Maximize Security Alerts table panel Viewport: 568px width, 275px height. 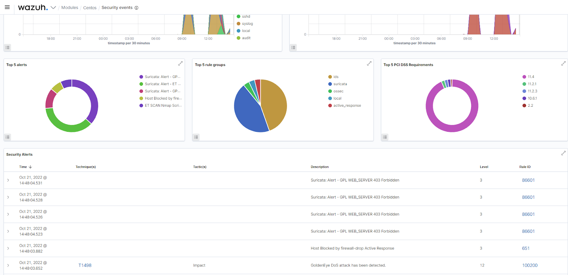pos(563,153)
